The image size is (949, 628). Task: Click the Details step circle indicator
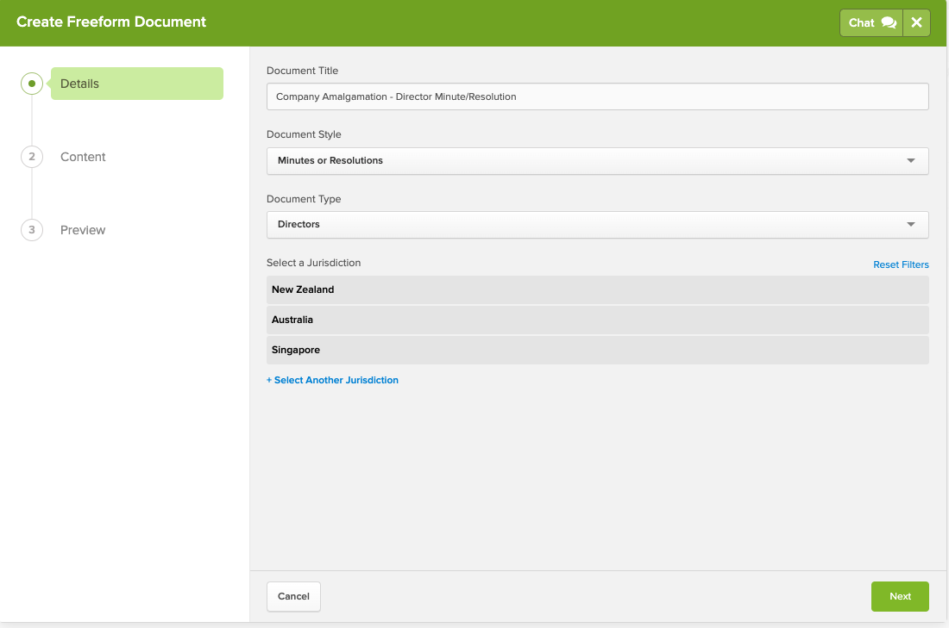pyautogui.click(x=32, y=84)
